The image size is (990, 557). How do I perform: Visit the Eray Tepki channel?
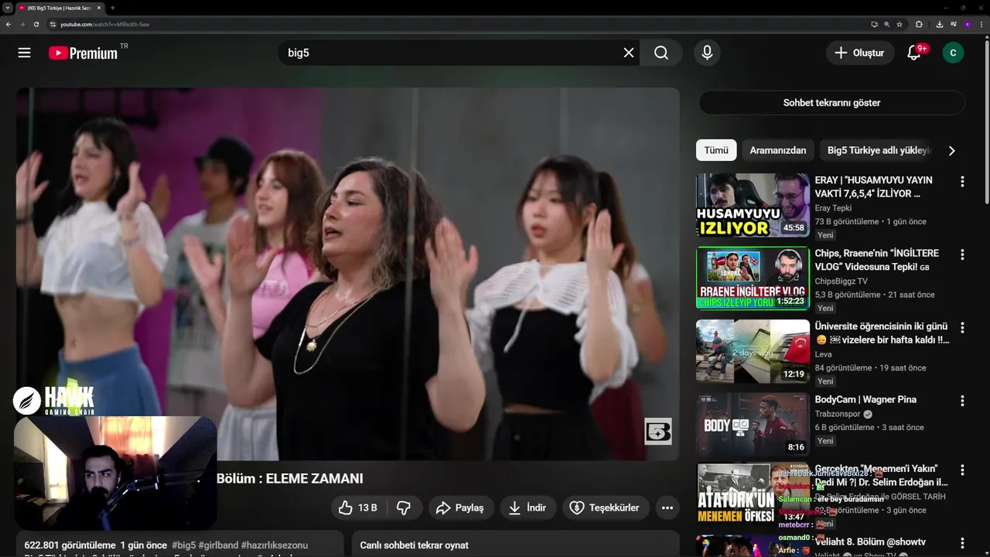(x=833, y=208)
